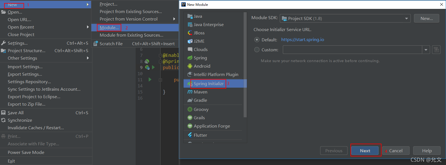Screen dimensions: 446x165
Task: Expand the New submenu arrow
Action: click(87, 4)
